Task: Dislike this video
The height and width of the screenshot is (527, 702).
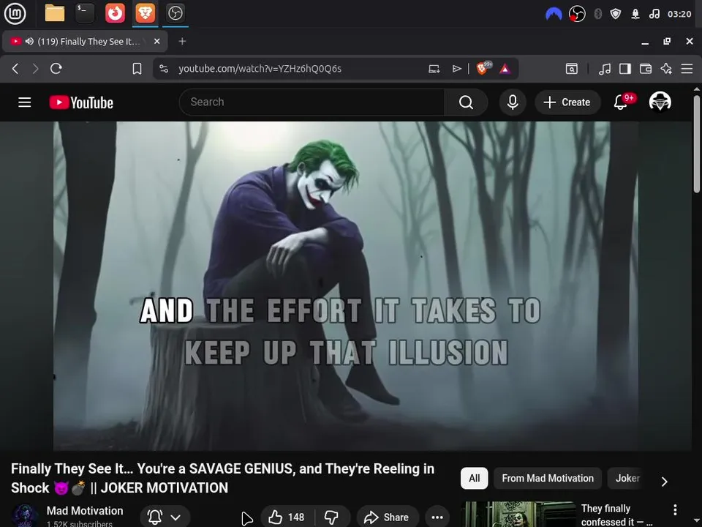Action: [332, 517]
